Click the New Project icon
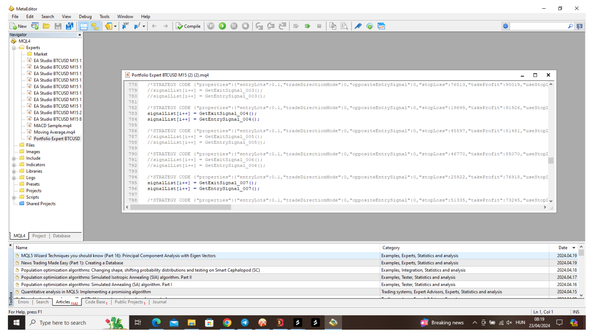The image size is (594, 334). pos(35,26)
